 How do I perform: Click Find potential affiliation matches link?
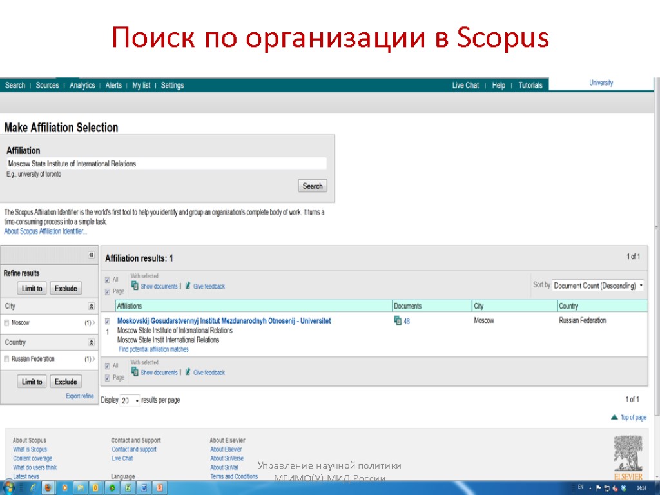point(153,350)
